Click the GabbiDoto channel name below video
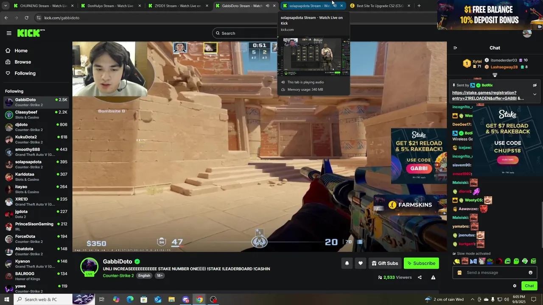Image resolution: width=543 pixels, height=305 pixels. tap(118, 261)
